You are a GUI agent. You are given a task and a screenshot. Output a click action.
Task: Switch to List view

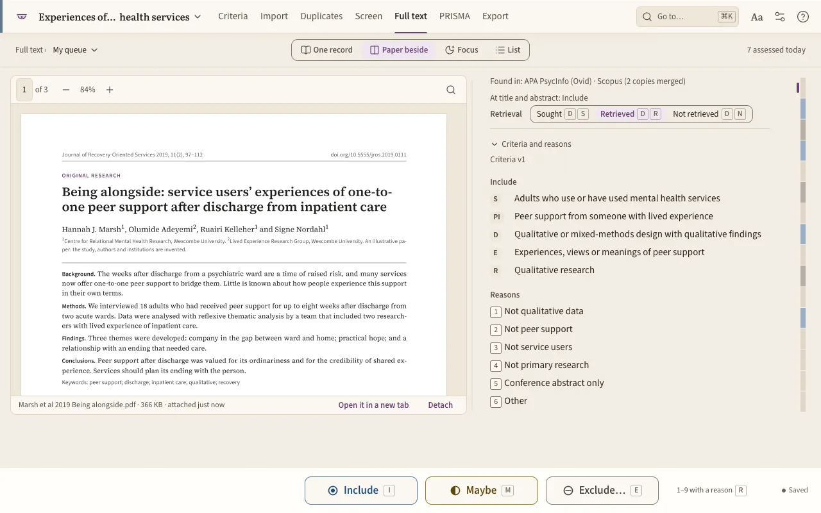click(x=508, y=49)
